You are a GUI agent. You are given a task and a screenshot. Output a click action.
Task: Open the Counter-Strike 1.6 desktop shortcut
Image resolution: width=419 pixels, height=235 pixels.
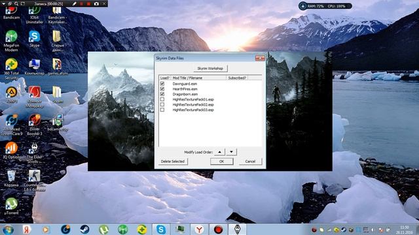35,181
